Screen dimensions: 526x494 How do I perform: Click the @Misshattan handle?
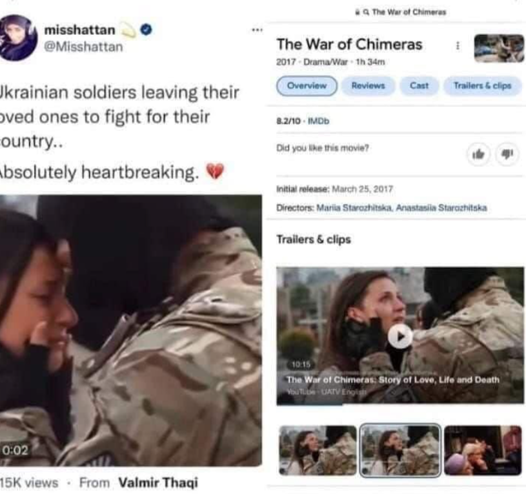pos(83,46)
